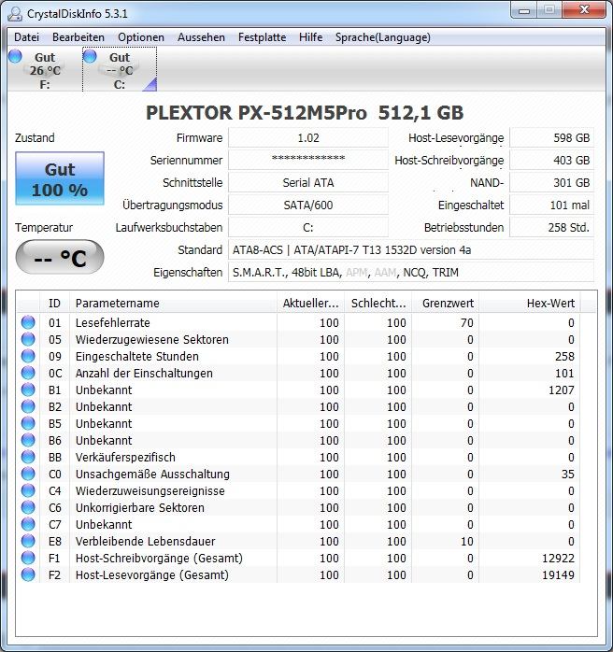The image size is (613, 652).
Task: Click the Aktueller... column header
Action: [x=310, y=304]
